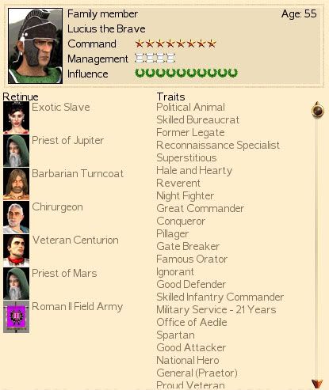Select the Night Fighter trait entry

pos(185,196)
